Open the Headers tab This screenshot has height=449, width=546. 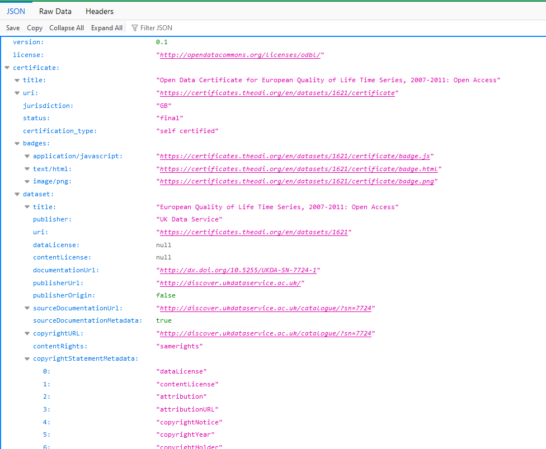coord(100,11)
